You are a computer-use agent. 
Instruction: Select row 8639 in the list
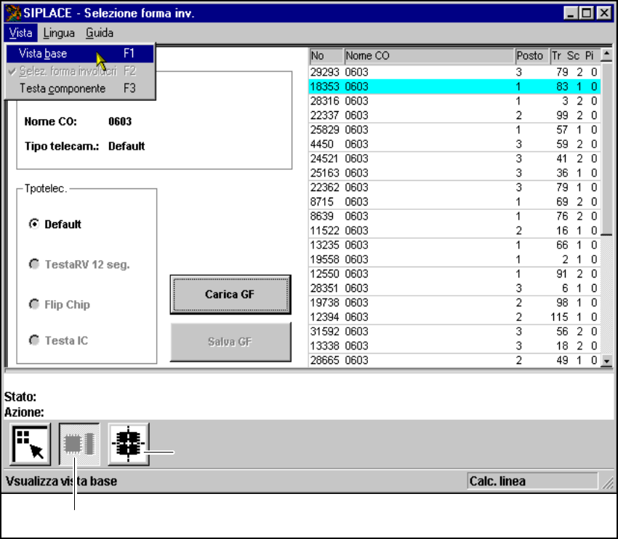pos(454,216)
